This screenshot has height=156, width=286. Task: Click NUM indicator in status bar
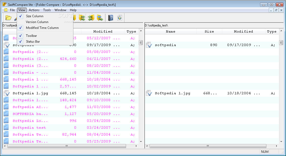click(x=265, y=151)
